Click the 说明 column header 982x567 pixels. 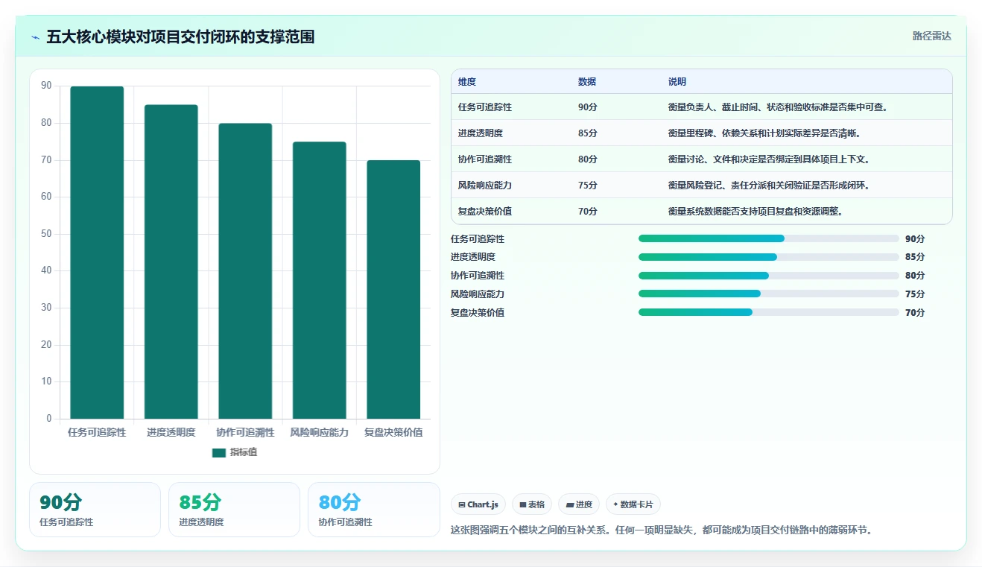(677, 82)
